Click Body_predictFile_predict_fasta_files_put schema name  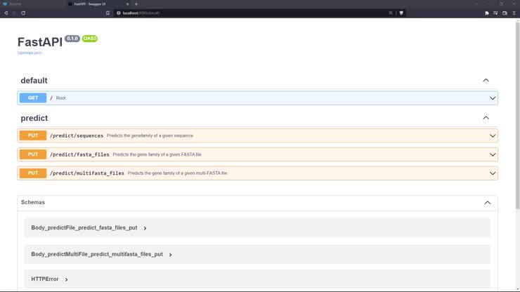pyautogui.click(x=84, y=227)
